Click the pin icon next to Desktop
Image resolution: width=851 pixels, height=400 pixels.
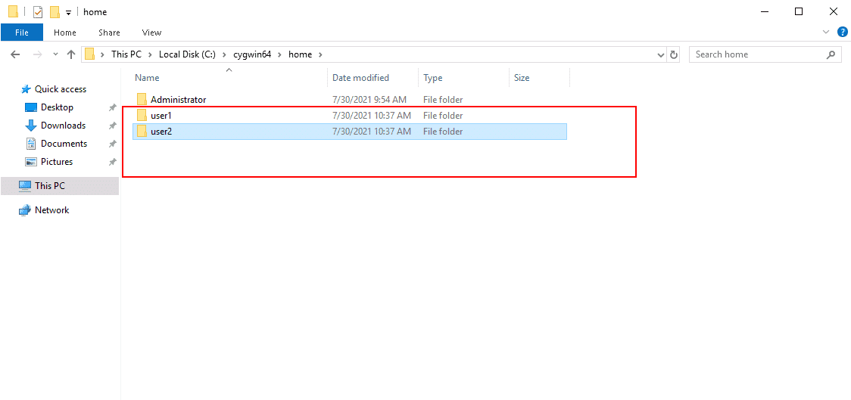[x=112, y=108]
